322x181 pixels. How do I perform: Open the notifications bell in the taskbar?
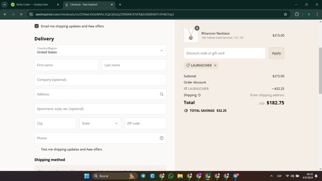(316, 176)
